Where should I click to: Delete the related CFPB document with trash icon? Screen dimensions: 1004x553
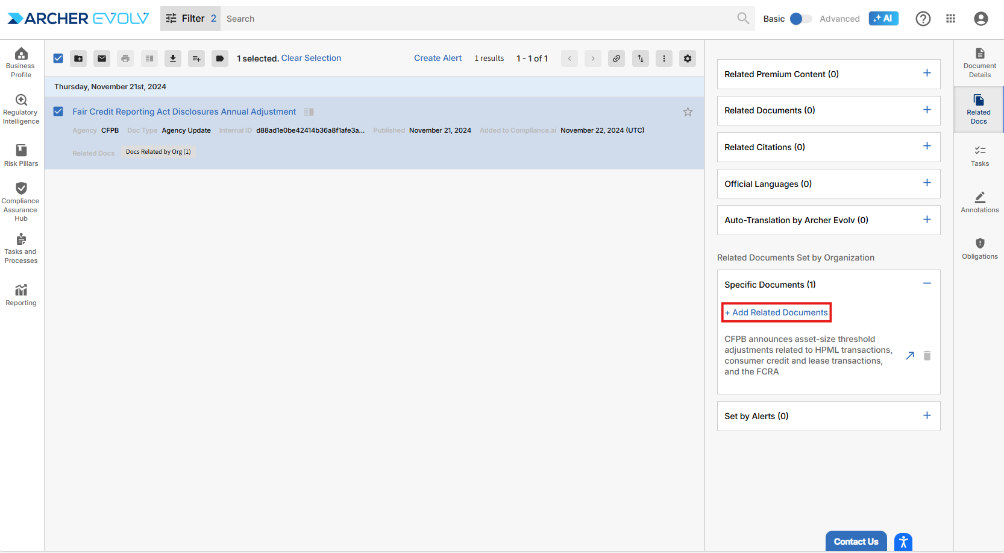[927, 356]
